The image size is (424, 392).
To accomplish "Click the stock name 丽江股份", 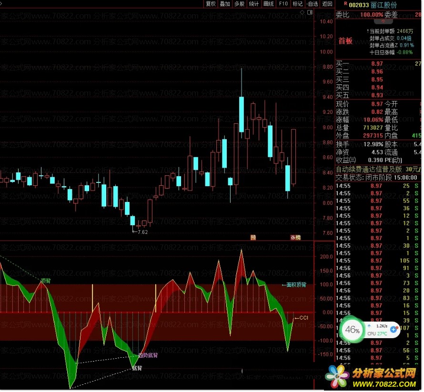I will (x=384, y=5).
